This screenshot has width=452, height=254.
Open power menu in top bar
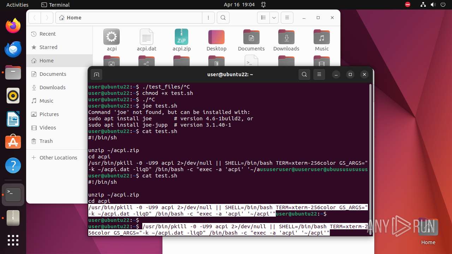[442, 5]
